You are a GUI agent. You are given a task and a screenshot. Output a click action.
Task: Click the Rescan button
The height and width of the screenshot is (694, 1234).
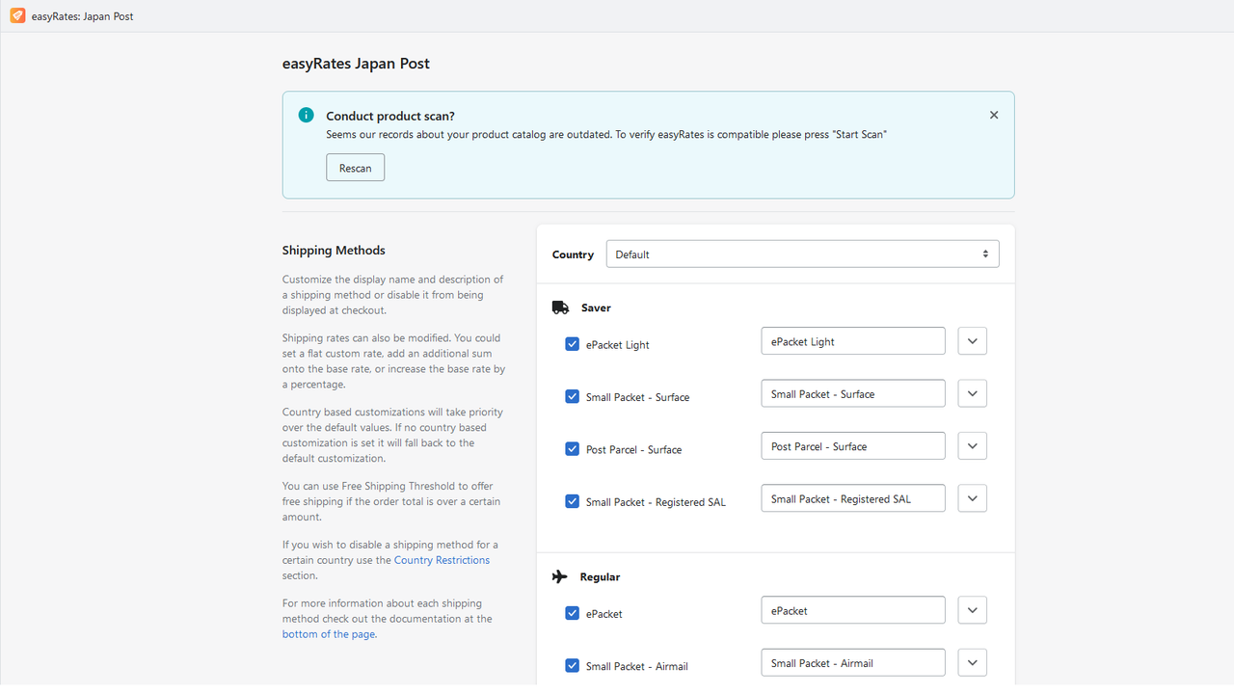tap(355, 168)
